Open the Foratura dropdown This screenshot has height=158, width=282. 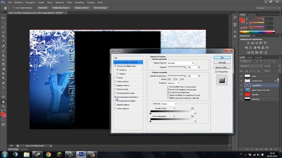point(173,83)
